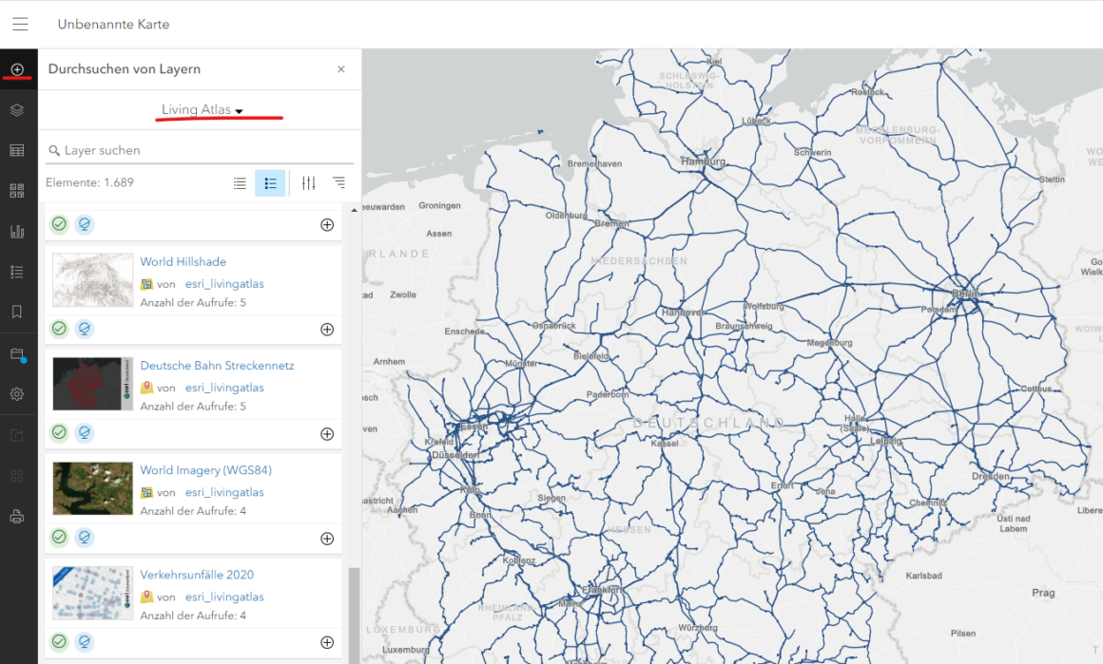Viewport: 1103px width, 664px height.
Task: Open the Basemap gallery icon in sidebar
Action: pos(17,190)
